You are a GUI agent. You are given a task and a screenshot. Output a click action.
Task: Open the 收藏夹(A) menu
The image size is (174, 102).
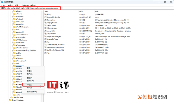click(25, 5)
